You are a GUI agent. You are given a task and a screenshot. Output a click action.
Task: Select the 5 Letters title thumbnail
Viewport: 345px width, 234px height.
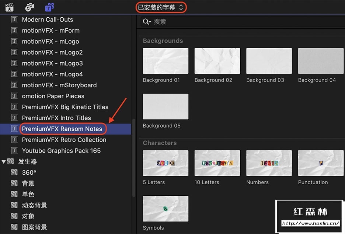165,163
